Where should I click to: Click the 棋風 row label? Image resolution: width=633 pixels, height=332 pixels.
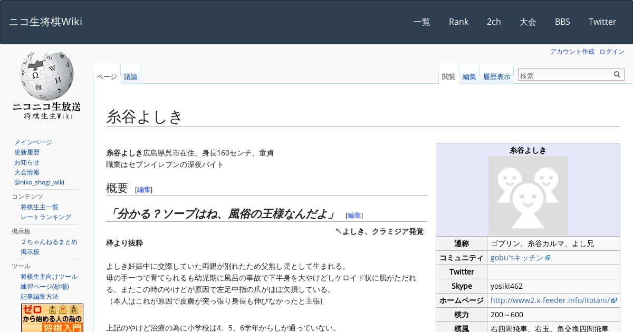point(462,328)
